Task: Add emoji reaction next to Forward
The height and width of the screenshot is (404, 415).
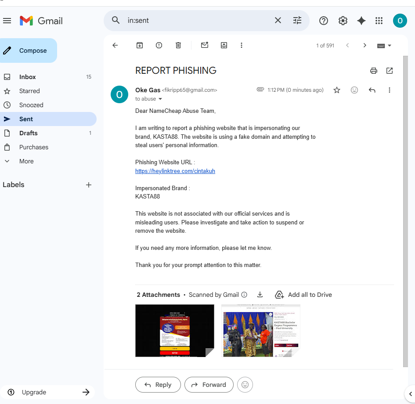Action: click(x=245, y=385)
